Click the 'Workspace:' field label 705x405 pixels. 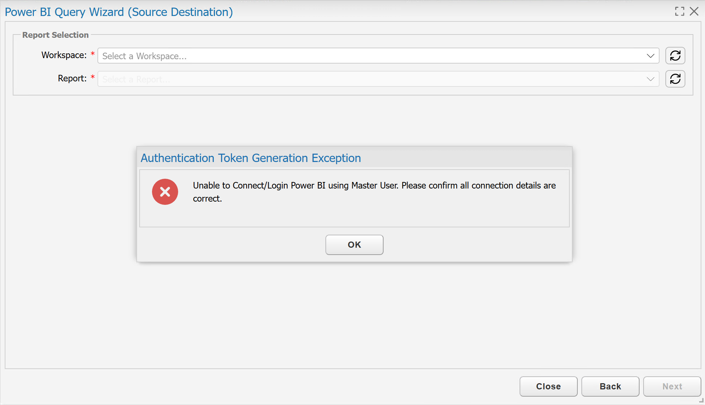[x=64, y=55]
